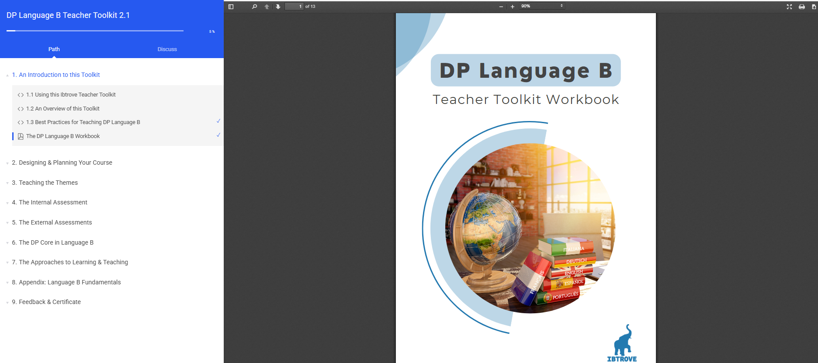Image resolution: width=818 pixels, height=363 pixels.
Task: Expand section 2 Designing & Planning Your Course
Action: [x=66, y=162]
